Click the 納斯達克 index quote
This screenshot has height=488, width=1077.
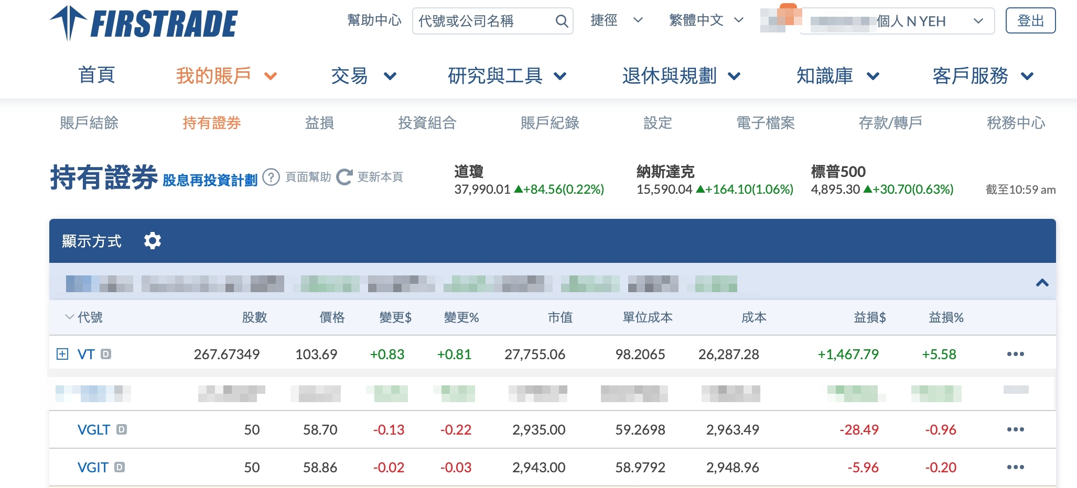[715, 180]
